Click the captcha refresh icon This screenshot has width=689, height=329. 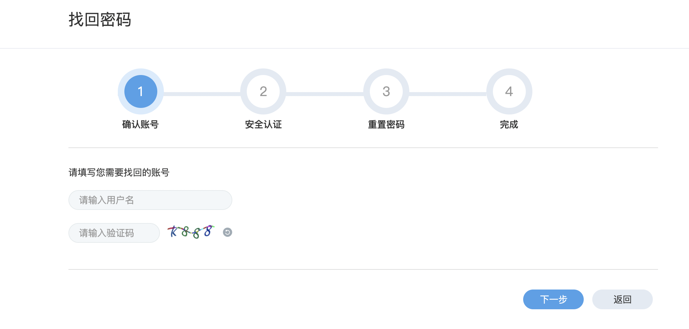pos(227,232)
